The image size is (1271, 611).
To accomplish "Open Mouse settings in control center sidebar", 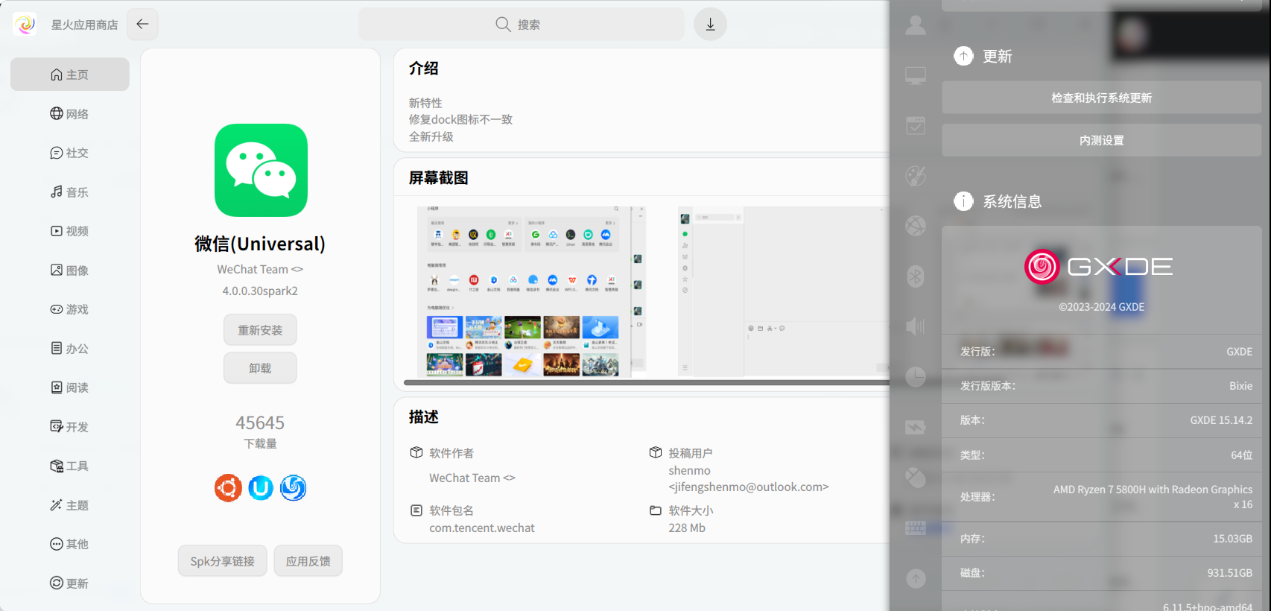I will coord(916,477).
